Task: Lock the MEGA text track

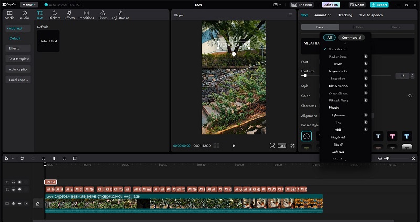Action: [14, 182]
